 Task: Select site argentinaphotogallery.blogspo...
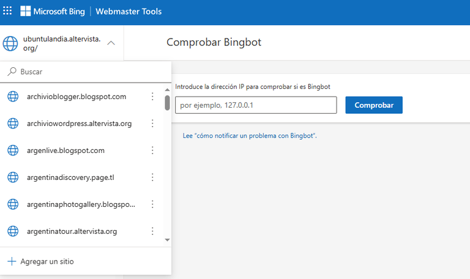coord(81,204)
